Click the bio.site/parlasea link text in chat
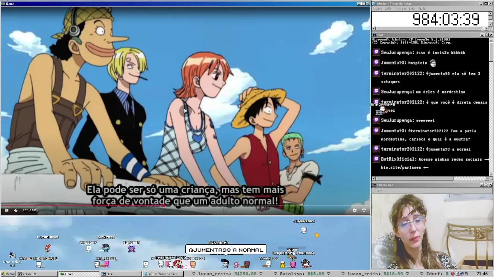Viewport: 494px width, 277px height. tap(401, 167)
